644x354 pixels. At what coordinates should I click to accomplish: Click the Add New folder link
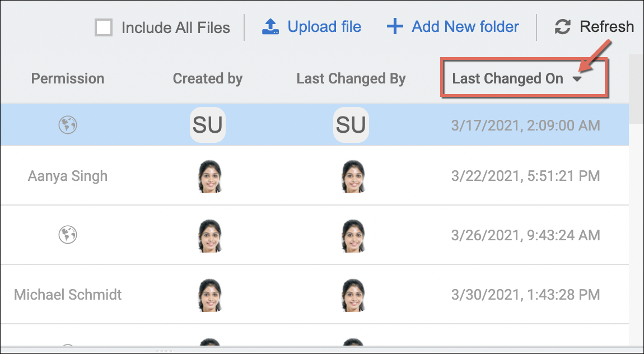tap(465, 27)
